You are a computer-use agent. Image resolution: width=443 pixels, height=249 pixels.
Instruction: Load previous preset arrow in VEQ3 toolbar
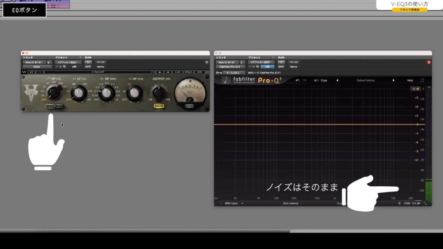160,72
